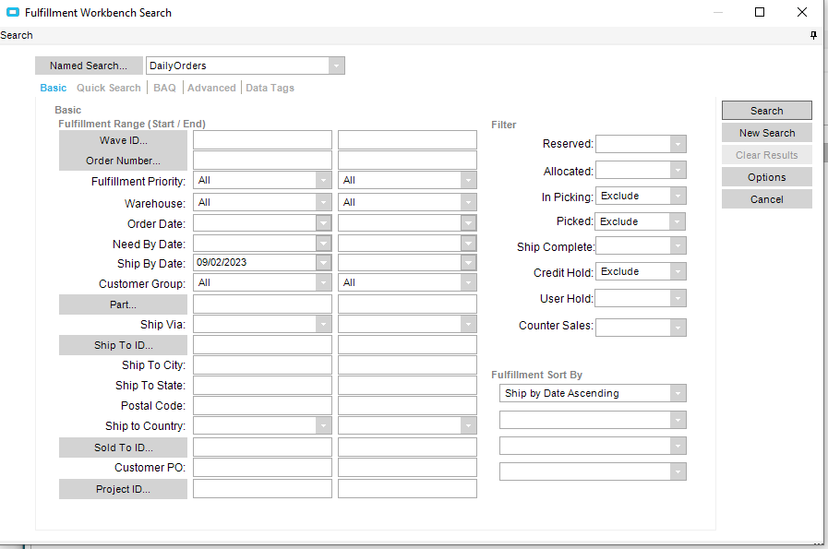Switch to the Quick Search tab
This screenshot has height=549, width=828.
coord(109,88)
